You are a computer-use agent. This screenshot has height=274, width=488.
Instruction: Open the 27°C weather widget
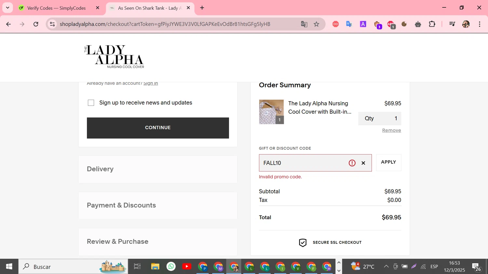(363, 267)
